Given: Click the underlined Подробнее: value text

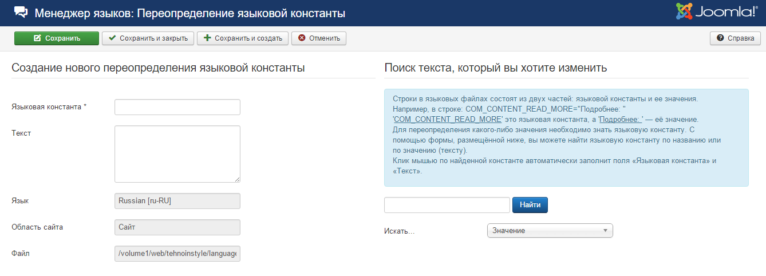Looking at the screenshot, I should point(621,120).
